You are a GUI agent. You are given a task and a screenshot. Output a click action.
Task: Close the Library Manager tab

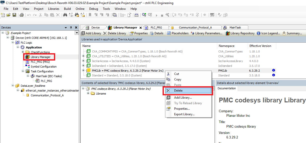coord(141,28)
